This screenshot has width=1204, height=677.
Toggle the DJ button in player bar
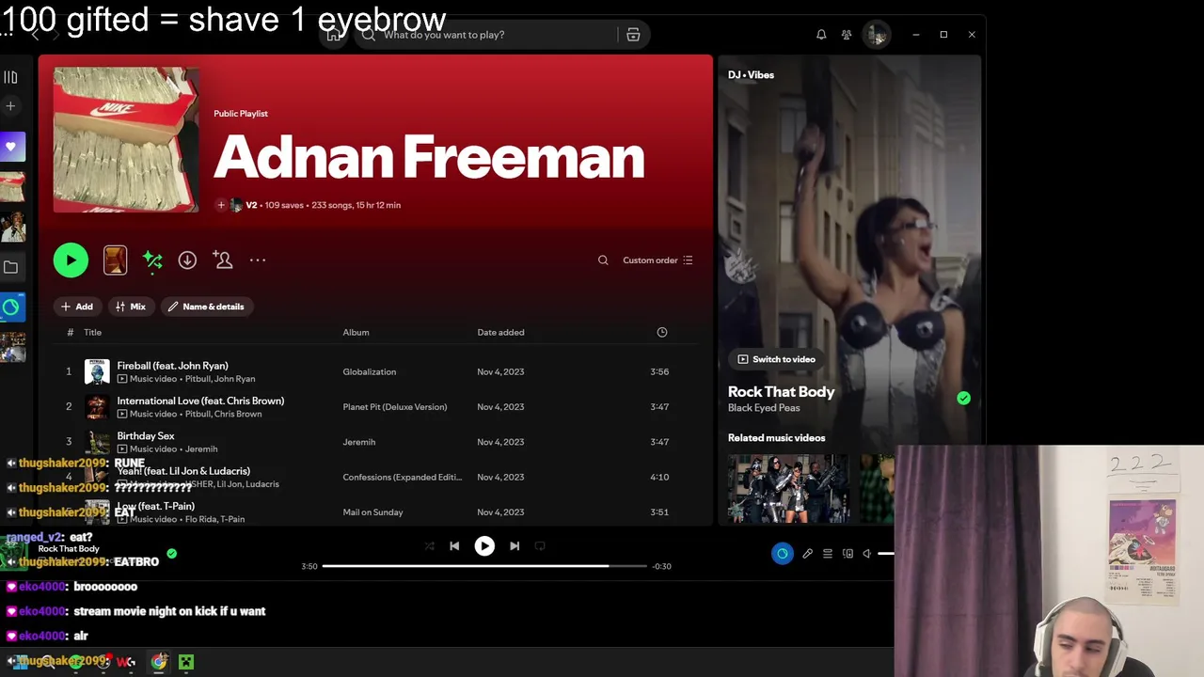783,554
